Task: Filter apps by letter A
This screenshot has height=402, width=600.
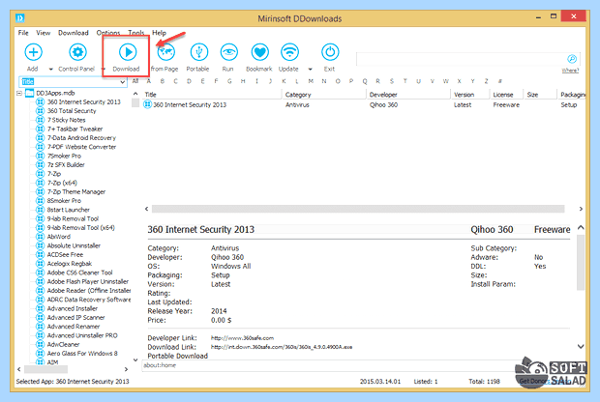Action: click(x=149, y=81)
